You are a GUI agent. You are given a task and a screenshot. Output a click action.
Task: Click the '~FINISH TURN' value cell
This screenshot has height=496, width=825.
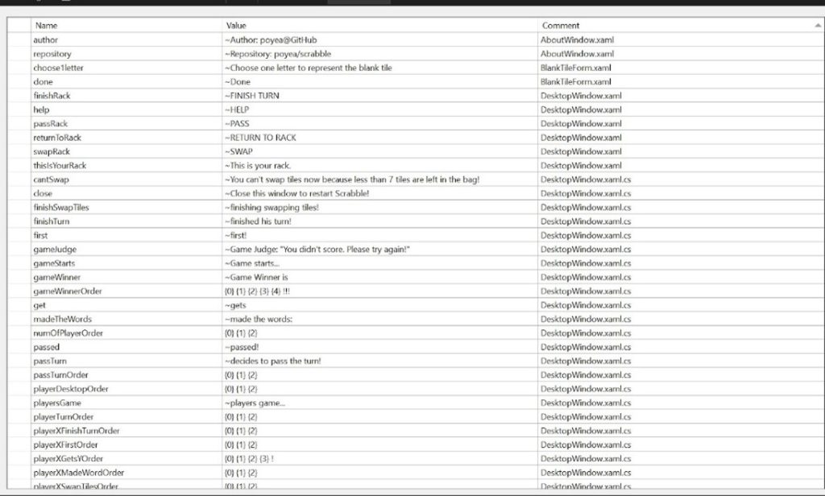[252, 96]
